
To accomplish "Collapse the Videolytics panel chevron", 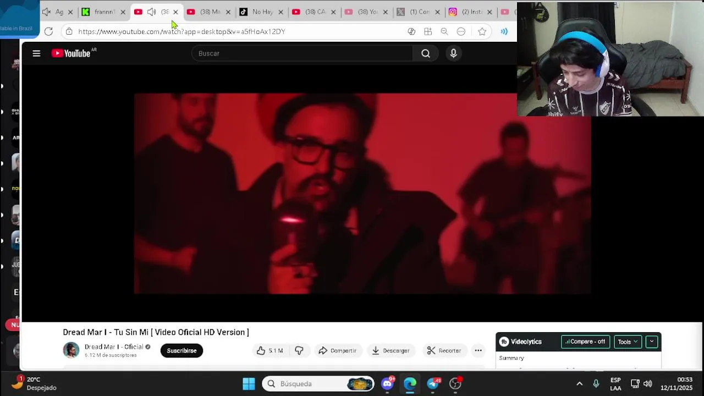I will coord(652,342).
